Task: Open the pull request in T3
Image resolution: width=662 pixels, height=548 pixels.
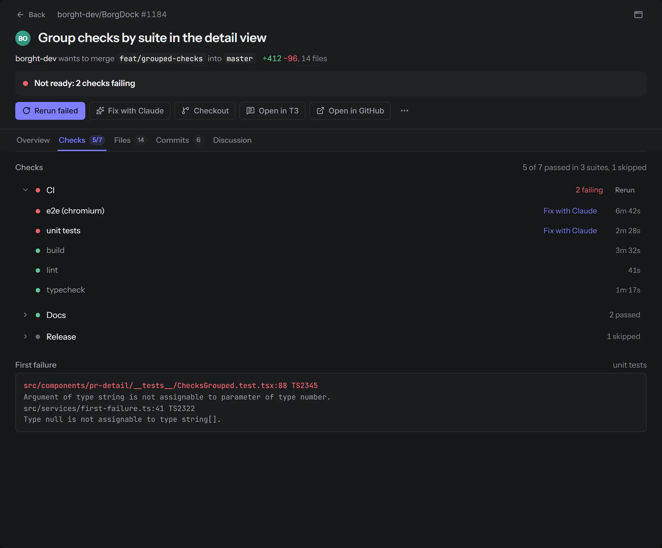Action: tap(272, 111)
